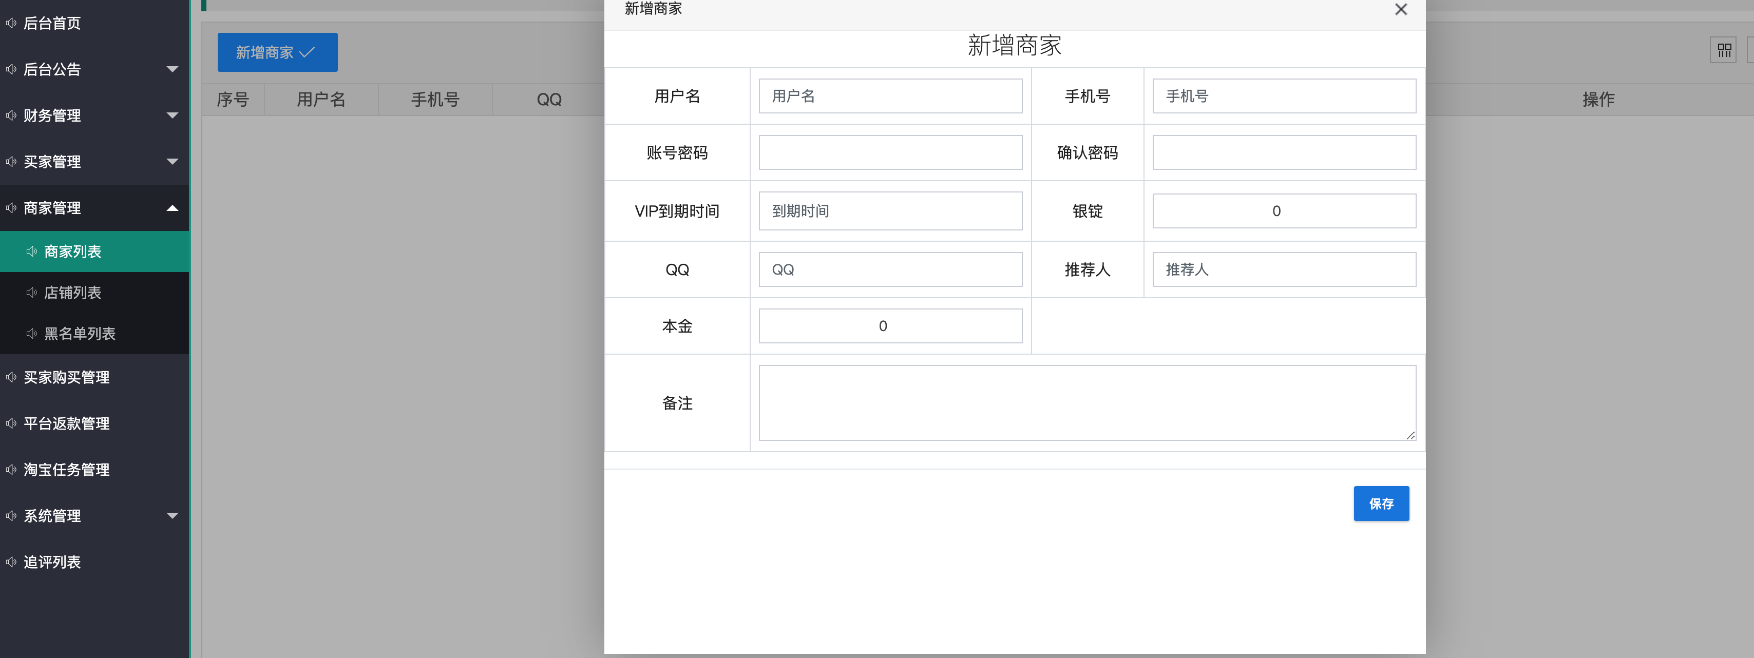Focus the QQ input in the dialog
1754x658 pixels.
[890, 269]
